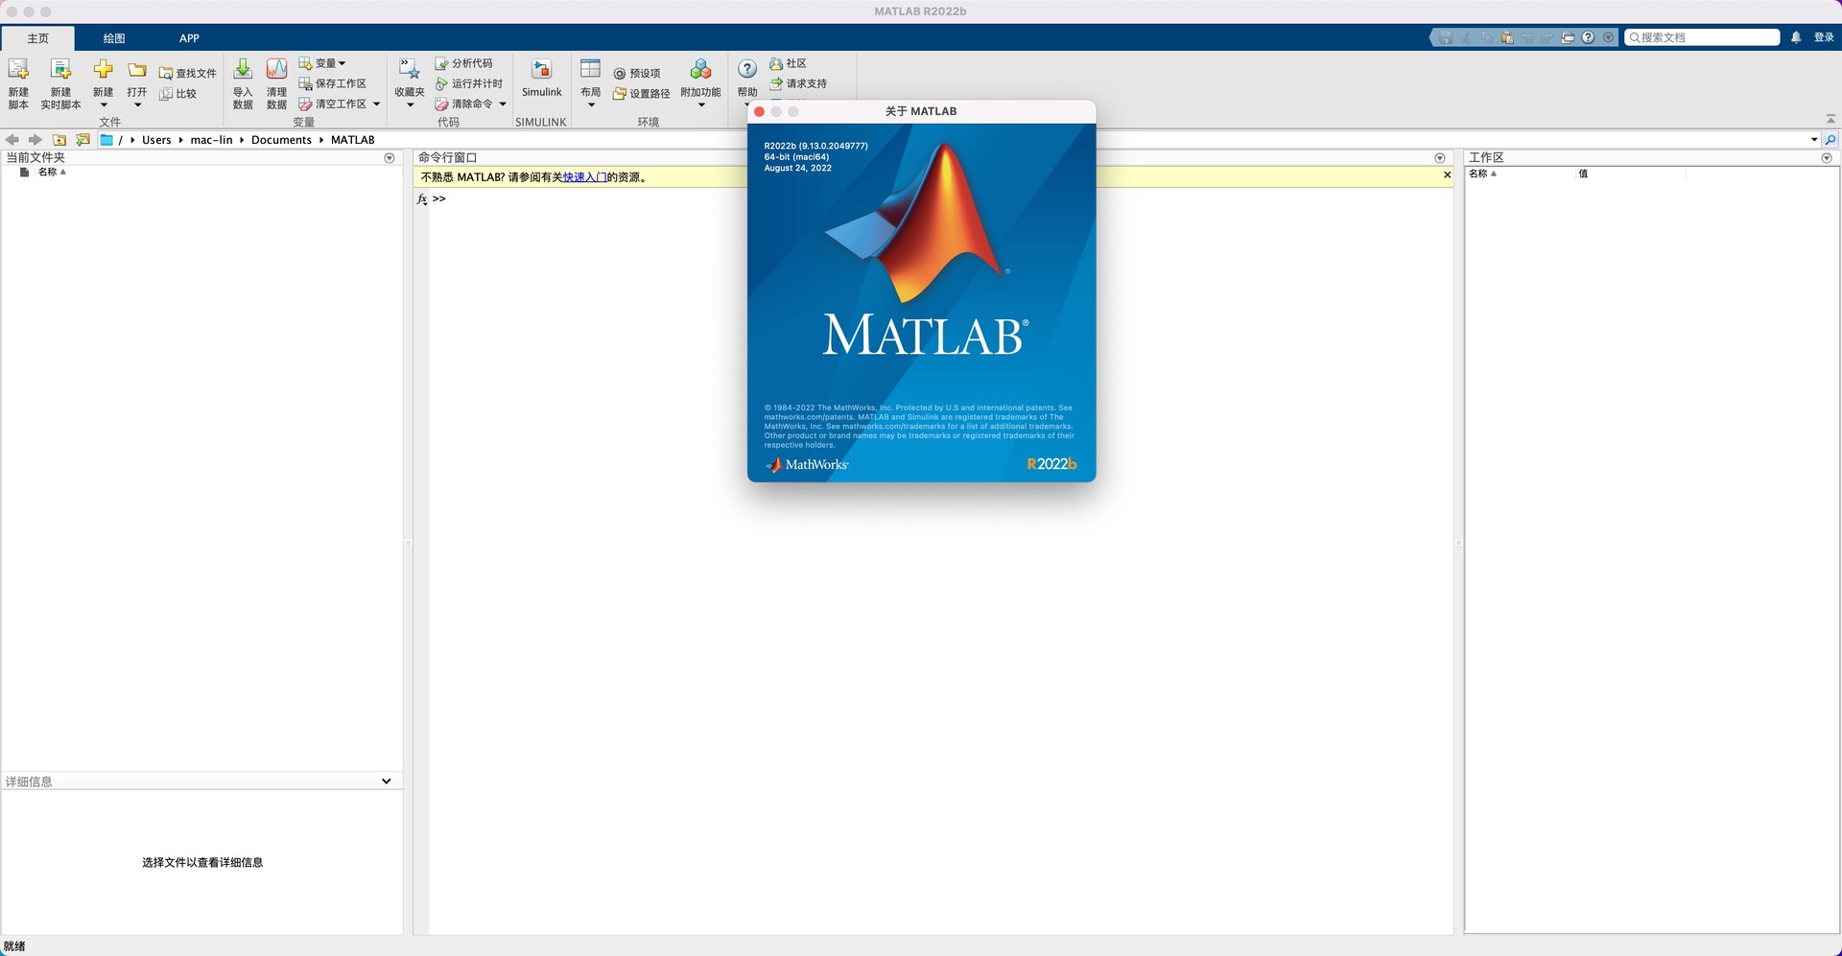Click the Compare (比较) tool
The image size is (1842, 956).
[178, 93]
